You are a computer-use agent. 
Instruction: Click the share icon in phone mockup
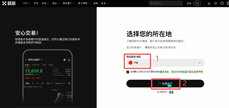(x=69, y=60)
